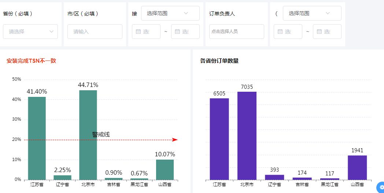This screenshot has height=193, width=384.
Task: Select the purple 江苏省 bar with 6505 orders
Action: coord(219,139)
